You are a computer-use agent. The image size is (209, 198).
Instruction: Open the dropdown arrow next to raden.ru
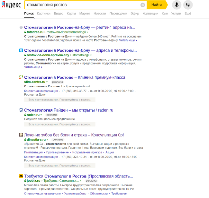tap(41, 115)
